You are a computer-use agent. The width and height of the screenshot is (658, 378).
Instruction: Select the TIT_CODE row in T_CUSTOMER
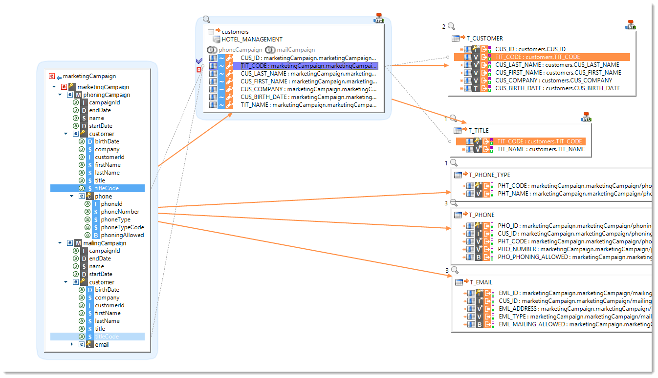point(542,57)
